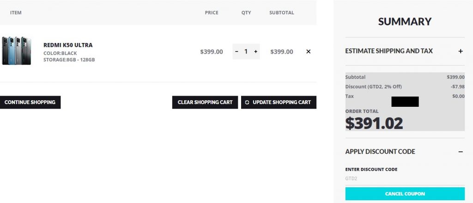Remove Redmi K50 Ultra using the X icon

pyautogui.click(x=309, y=52)
